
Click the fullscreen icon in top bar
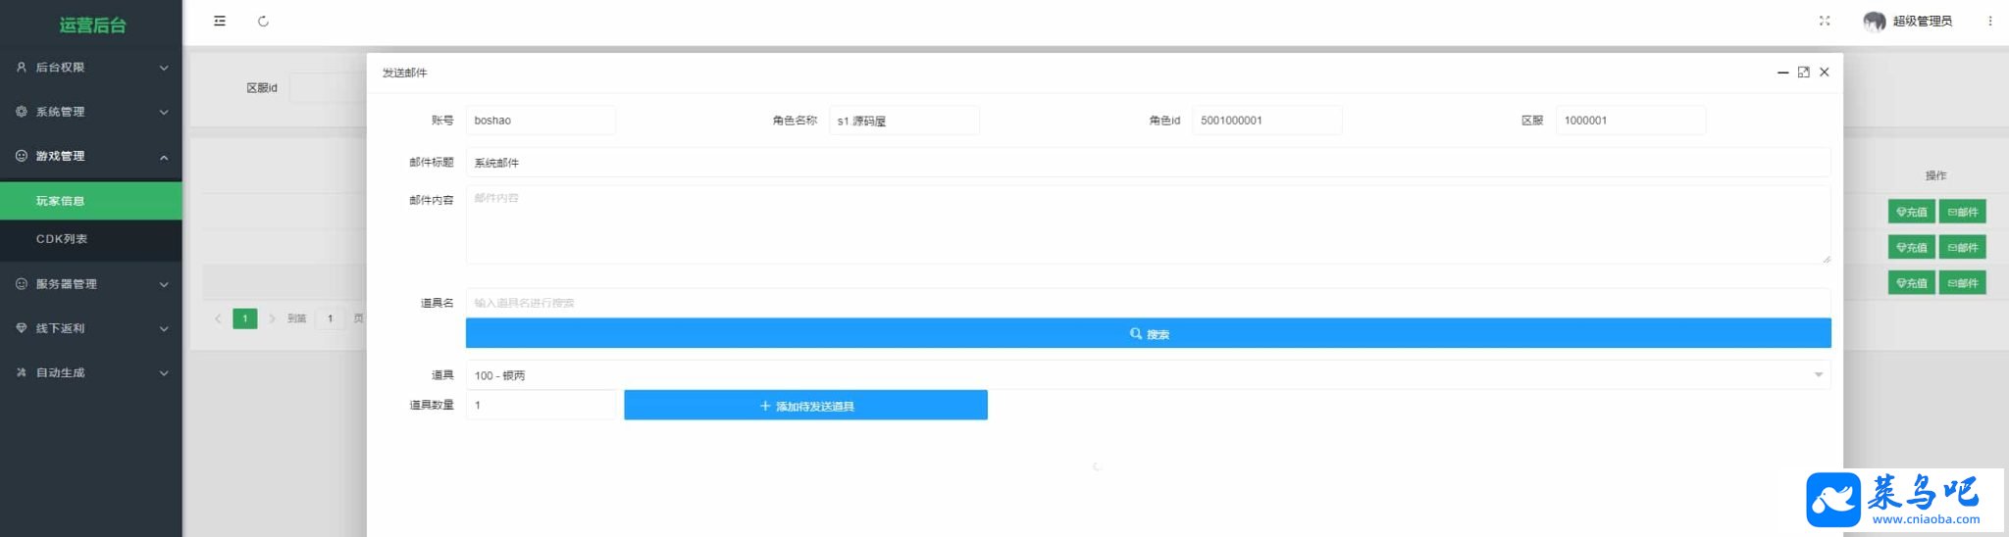(1825, 21)
